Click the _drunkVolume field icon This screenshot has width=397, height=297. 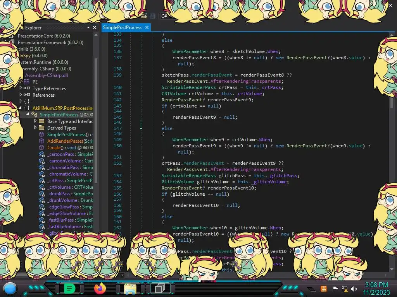(x=41, y=200)
